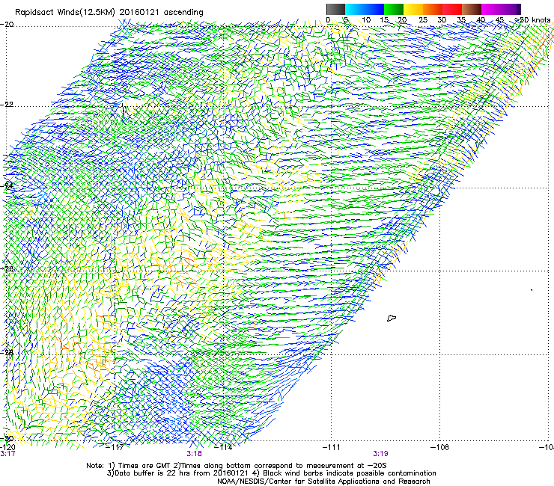The image size is (554, 486).
Task: Click the '-111' longitude label
Action: (x=331, y=447)
